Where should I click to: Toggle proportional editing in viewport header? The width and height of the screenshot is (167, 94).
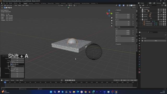(74, 5)
